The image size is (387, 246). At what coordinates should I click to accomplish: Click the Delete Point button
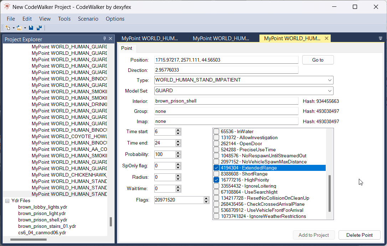tap(359, 235)
